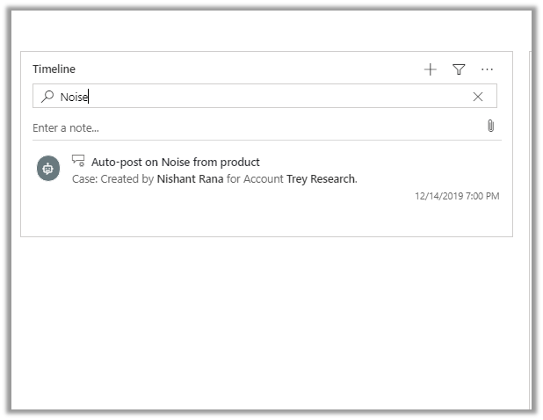Viewport: 543px width, 420px height.
Task: Open the Trey Research account link
Action: click(x=321, y=178)
